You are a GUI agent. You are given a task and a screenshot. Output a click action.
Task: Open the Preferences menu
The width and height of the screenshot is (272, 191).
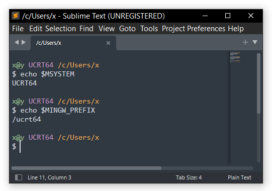(x=206, y=29)
